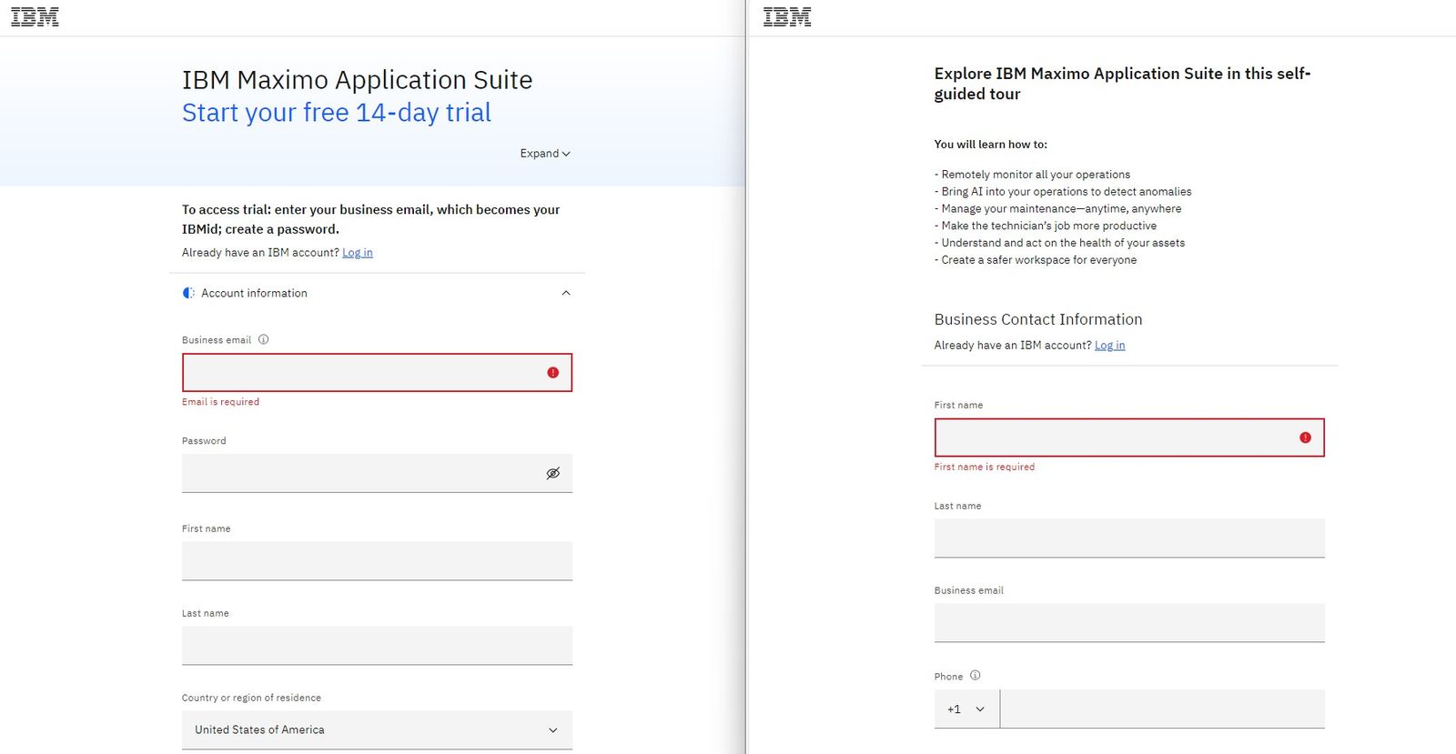Click 'You will learn how to:' text
The height and width of the screenshot is (754, 1456).
(x=990, y=145)
